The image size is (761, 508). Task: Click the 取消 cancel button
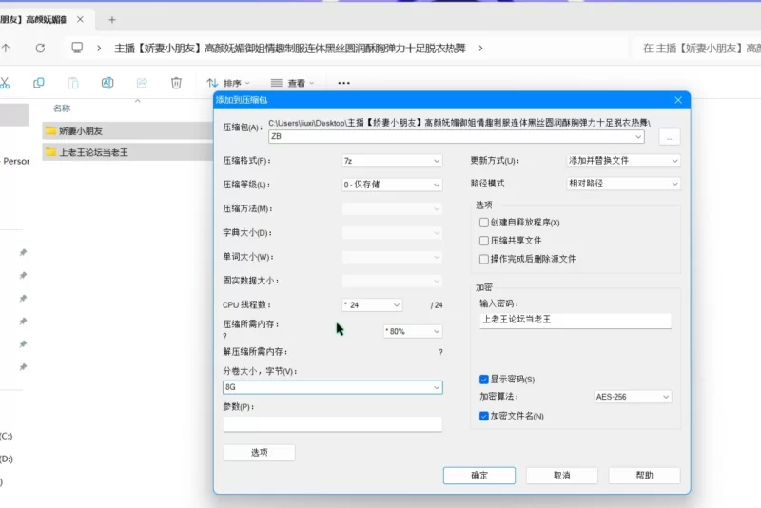[561, 476]
